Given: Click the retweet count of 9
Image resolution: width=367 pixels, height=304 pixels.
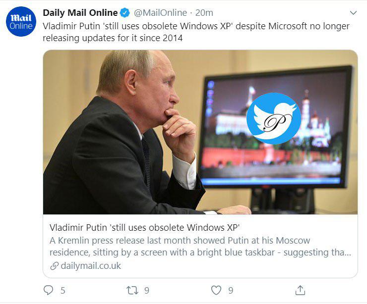Looking at the screenshot, I should pyautogui.click(x=147, y=291).
